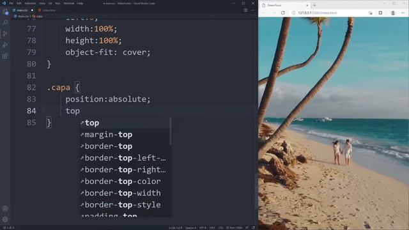This screenshot has width=409, height=230.
Task: Open the Search view in activity bar
Action: coord(5,22)
